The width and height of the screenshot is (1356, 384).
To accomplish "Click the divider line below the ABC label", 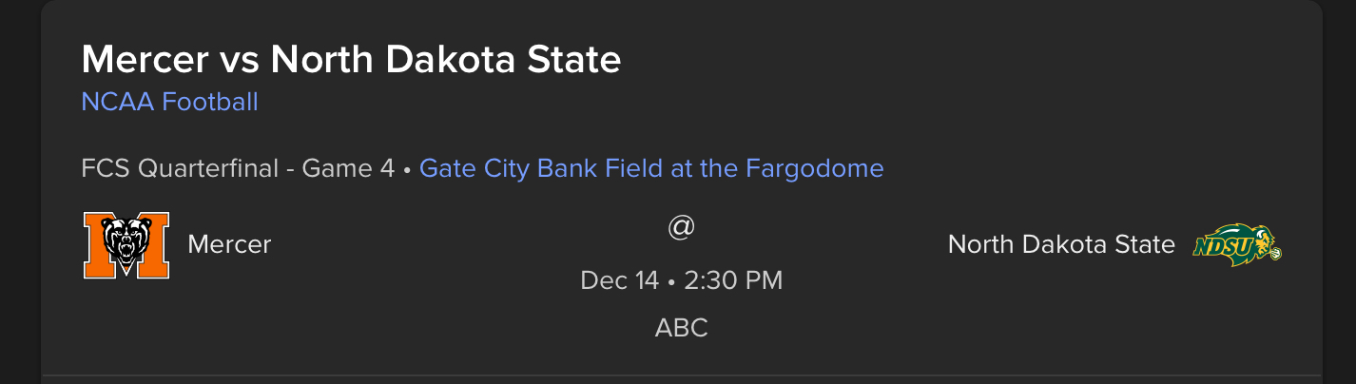I will [x=681, y=376].
